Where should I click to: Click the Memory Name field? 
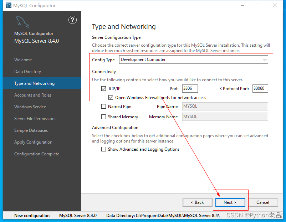pyautogui.click(x=225, y=117)
